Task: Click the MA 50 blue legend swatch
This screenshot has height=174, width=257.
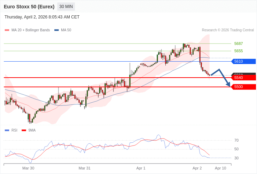Action: [x=56, y=30]
